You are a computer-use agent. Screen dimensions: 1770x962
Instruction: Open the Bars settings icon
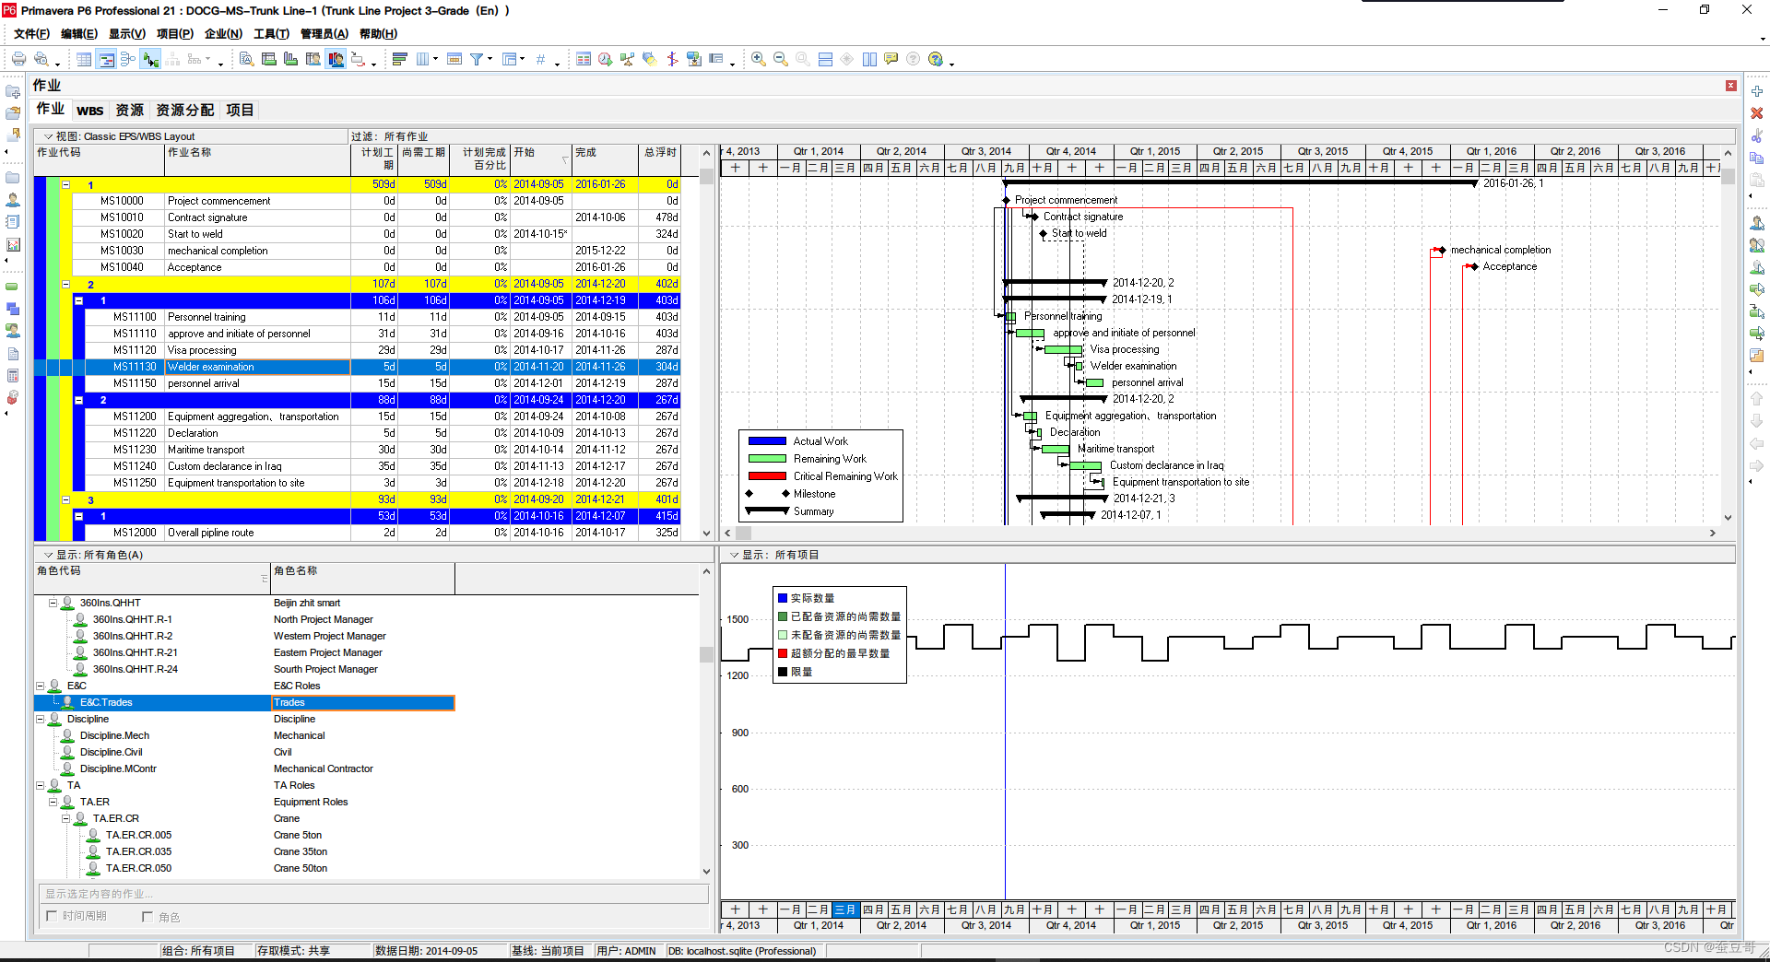coord(399,59)
